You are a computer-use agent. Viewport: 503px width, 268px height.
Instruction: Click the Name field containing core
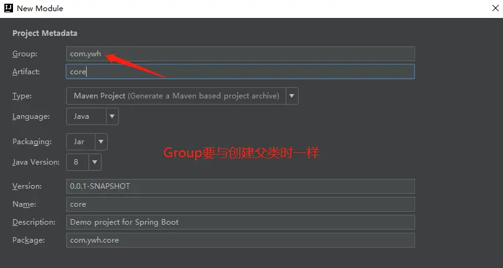tap(240, 204)
